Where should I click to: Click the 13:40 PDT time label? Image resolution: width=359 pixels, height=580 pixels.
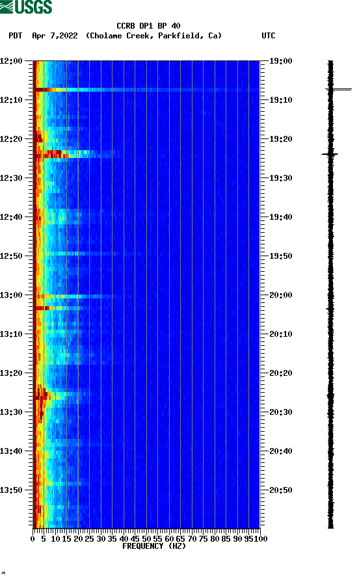tap(12, 451)
